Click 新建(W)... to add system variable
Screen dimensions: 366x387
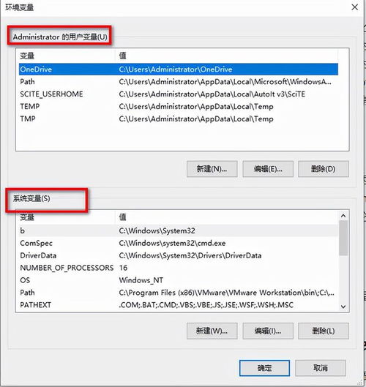click(x=212, y=331)
